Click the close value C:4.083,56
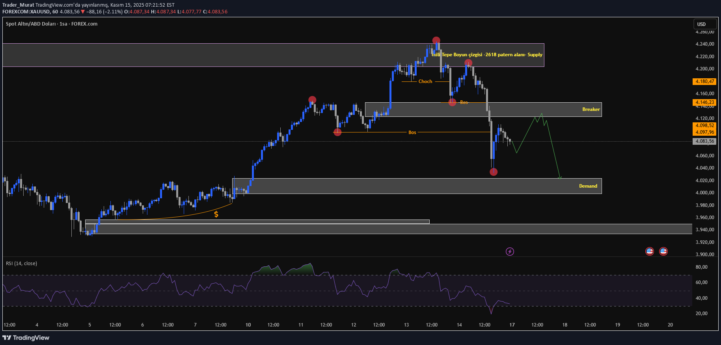Image resolution: width=721 pixels, height=345 pixels. pyautogui.click(x=215, y=12)
